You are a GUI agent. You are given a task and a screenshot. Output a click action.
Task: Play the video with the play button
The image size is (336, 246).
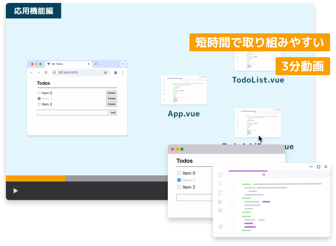(15, 191)
